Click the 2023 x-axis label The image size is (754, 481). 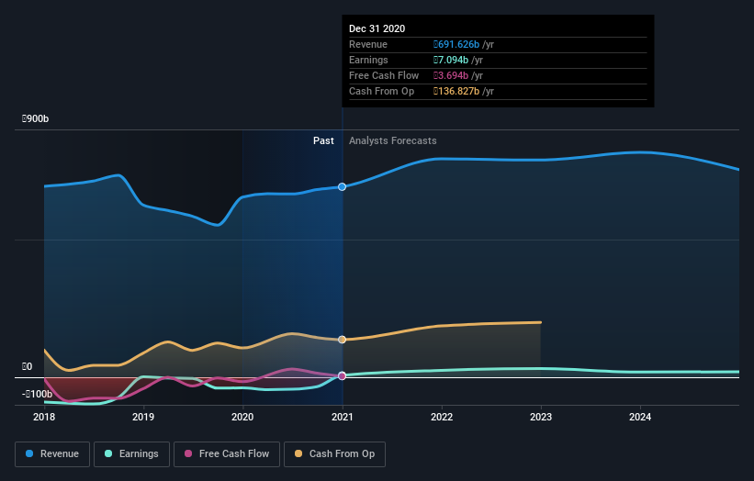[x=541, y=417]
